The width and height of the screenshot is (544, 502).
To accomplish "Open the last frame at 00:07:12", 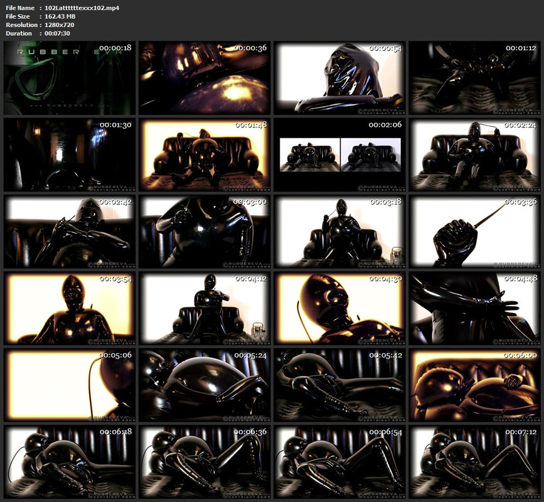I will coord(474,462).
